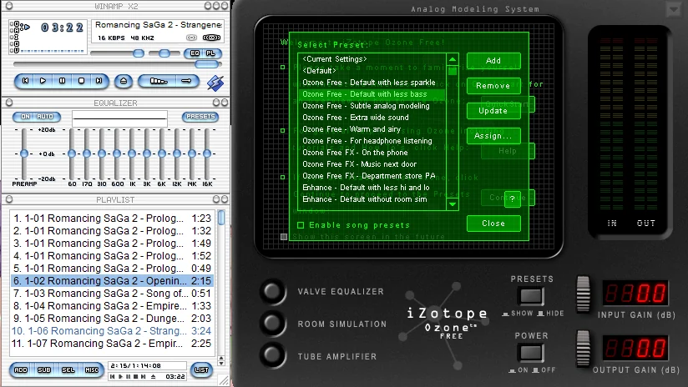This screenshot has height=387, width=688.
Task: Choose 'Ozone Free FX - On the phone' preset
Action: (355, 153)
